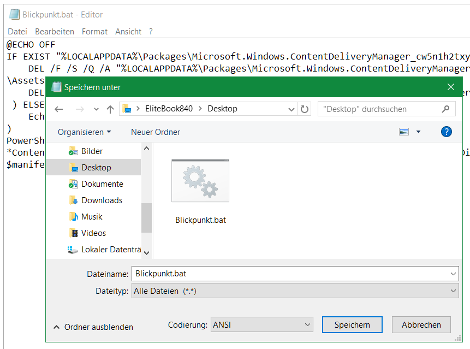Open the Format menu in Editor
Screen dimensions: 470x349
click(94, 32)
